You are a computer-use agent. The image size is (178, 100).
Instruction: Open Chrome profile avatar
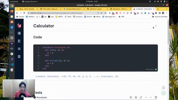[163, 13]
